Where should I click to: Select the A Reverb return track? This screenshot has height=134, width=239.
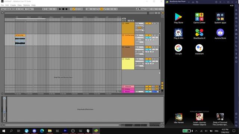[128, 86]
